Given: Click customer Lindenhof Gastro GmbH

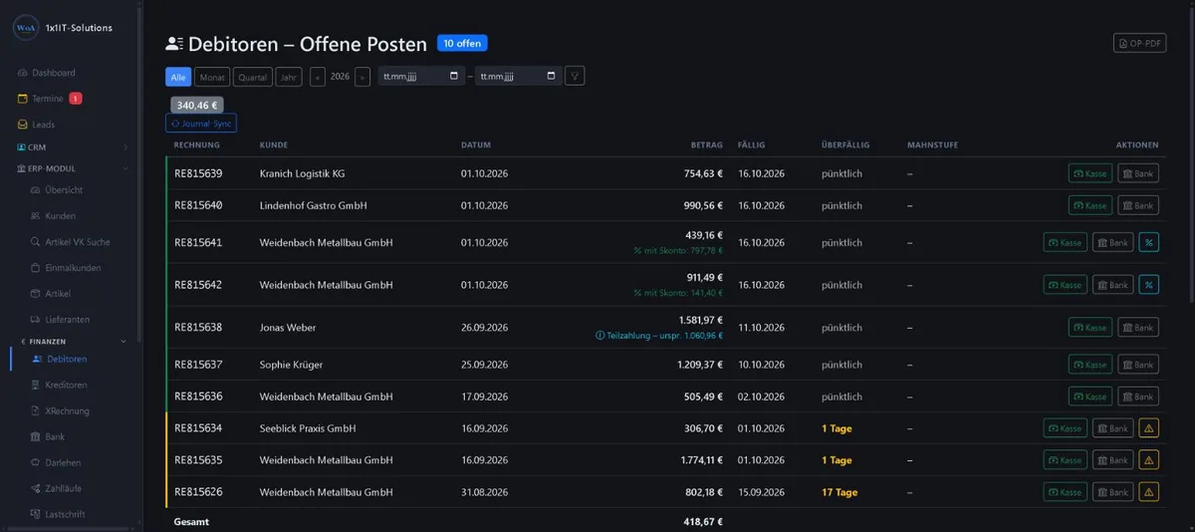Looking at the screenshot, I should (x=313, y=205).
